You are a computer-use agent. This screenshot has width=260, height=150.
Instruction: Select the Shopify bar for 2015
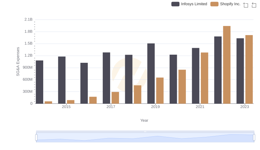click(x=71, y=102)
